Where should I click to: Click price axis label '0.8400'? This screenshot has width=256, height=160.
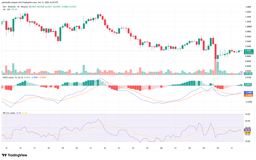pyautogui.click(x=248, y=66)
